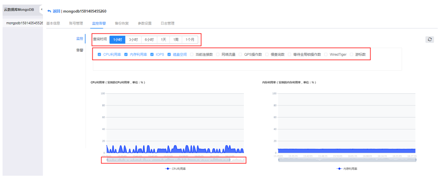Open the 参数设置 tab

[x=145, y=23]
